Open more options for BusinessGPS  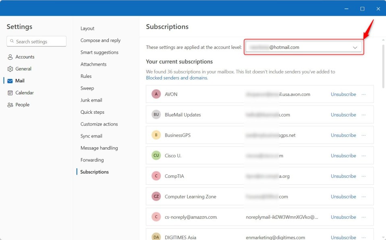(363, 135)
